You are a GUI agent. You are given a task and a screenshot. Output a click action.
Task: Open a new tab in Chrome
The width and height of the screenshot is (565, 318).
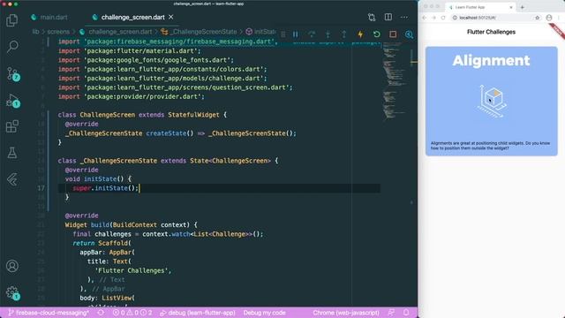(x=522, y=7)
